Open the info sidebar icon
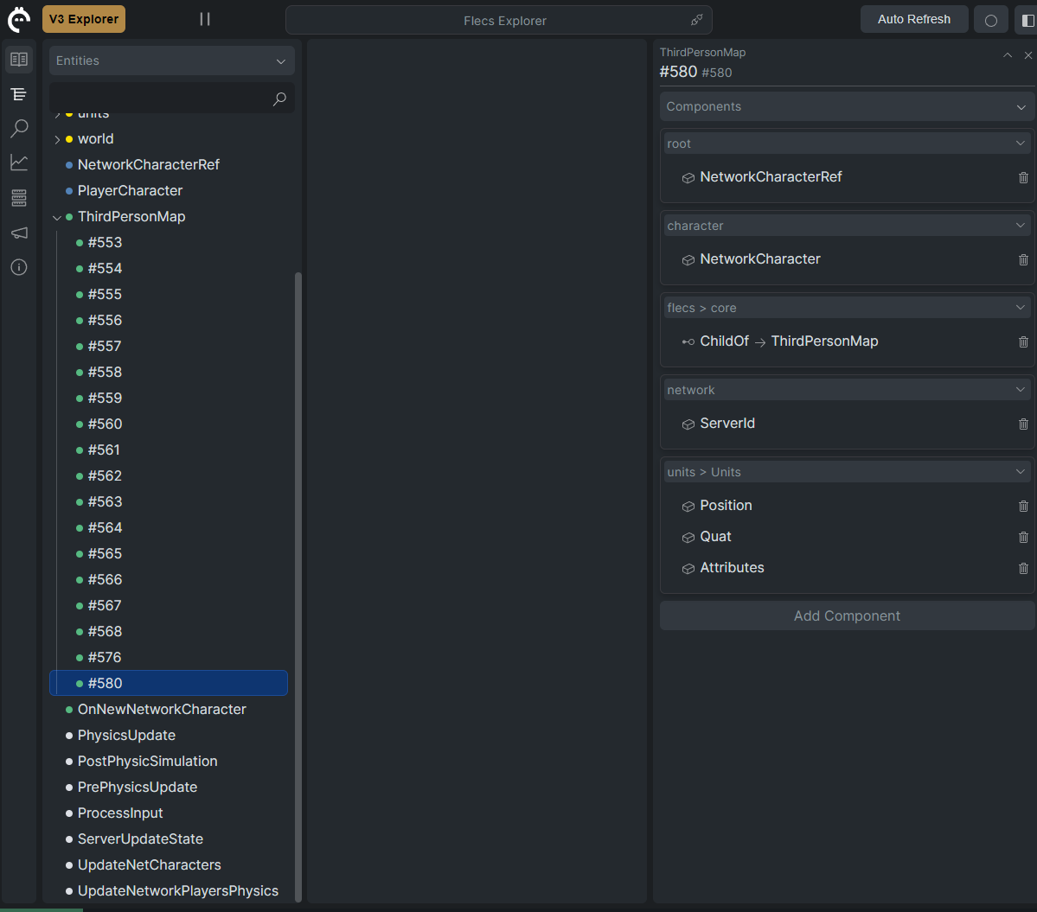 19,267
